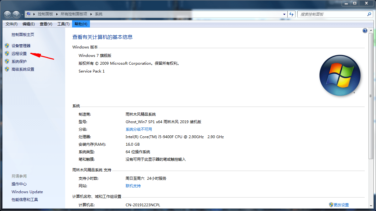Open the 文件(F) menu
This screenshot has height=211, width=376.
point(12,24)
